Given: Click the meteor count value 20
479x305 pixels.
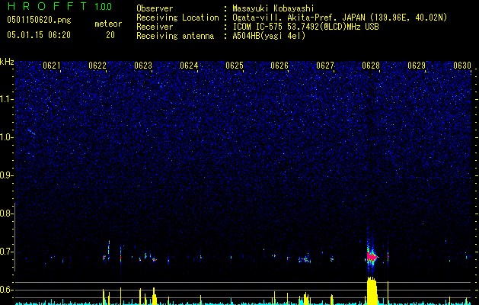Looking at the screenshot, I should (110, 35).
